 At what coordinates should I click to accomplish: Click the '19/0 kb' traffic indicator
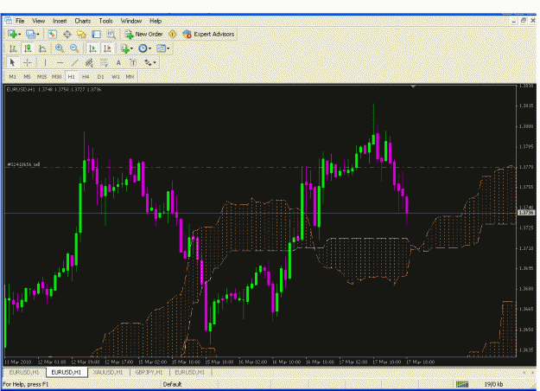point(493,384)
